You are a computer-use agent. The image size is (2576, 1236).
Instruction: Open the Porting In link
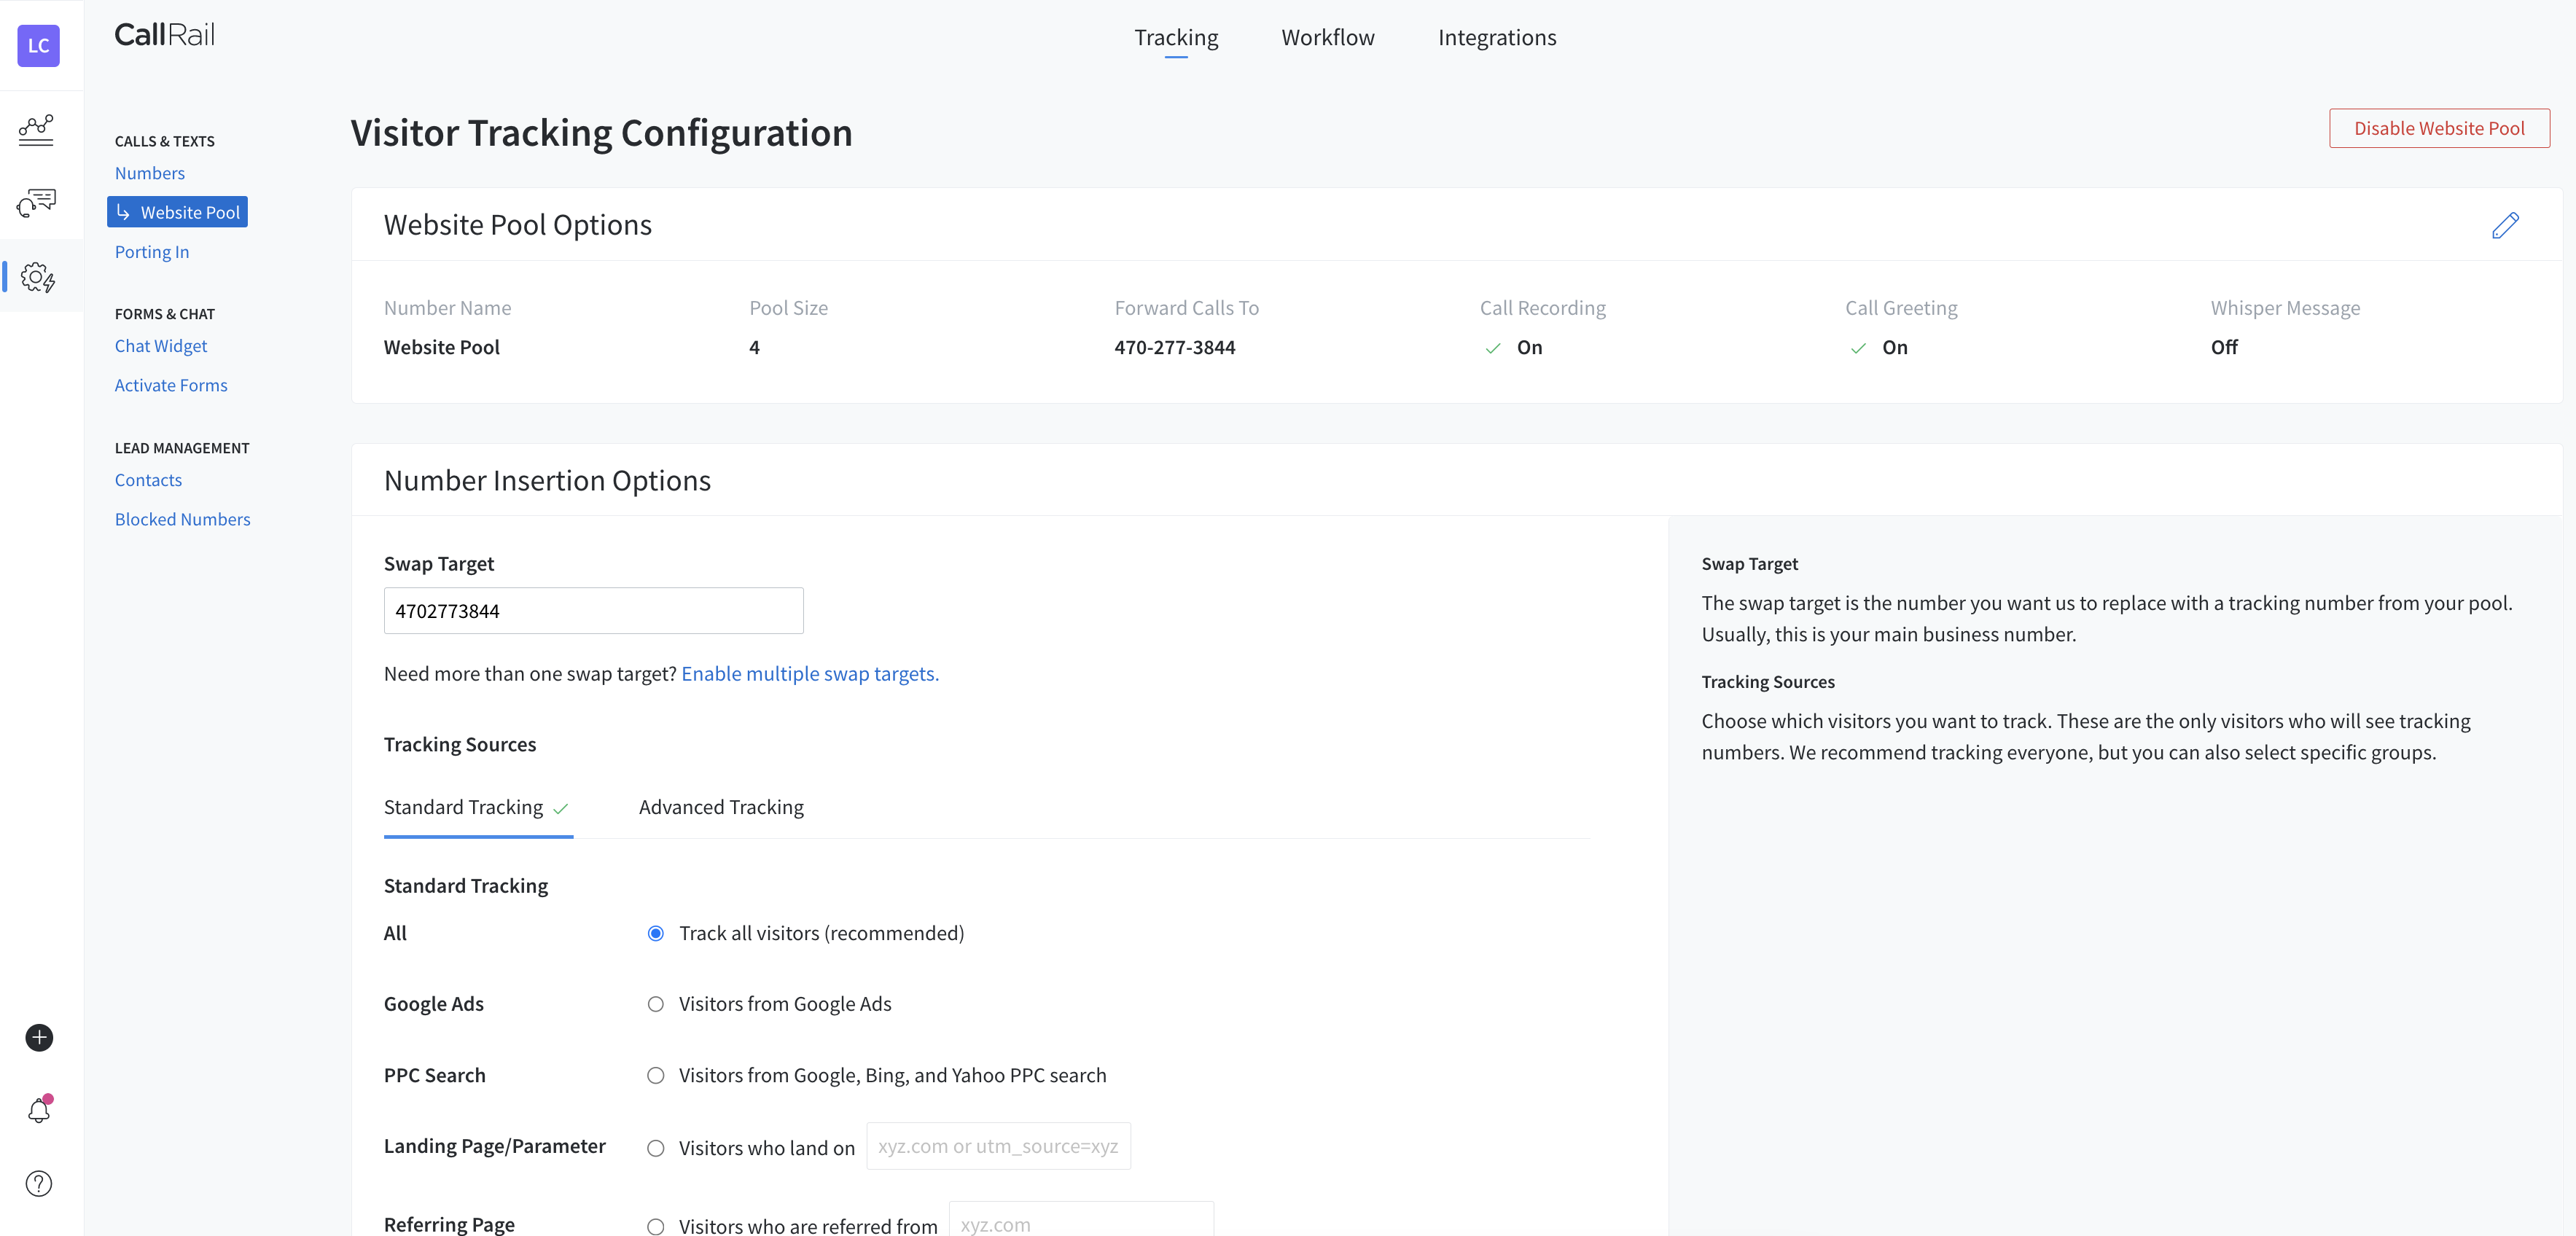tap(152, 252)
